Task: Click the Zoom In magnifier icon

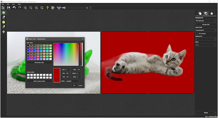Action: [25, 8]
